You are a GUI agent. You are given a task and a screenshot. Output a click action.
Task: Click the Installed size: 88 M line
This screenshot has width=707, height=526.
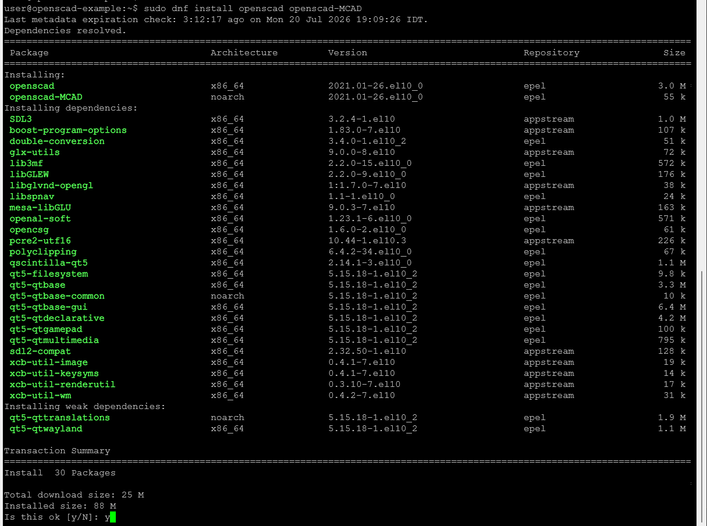(x=60, y=506)
